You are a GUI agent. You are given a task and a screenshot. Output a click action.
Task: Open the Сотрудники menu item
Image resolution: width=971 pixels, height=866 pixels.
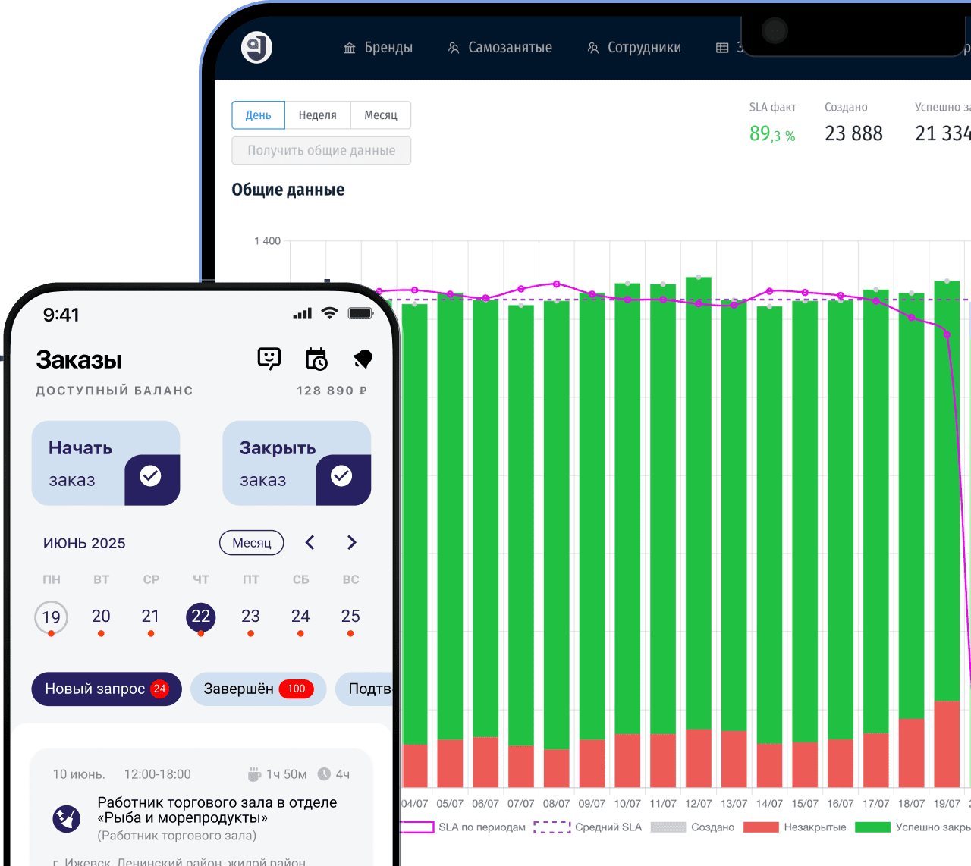pyautogui.click(x=634, y=48)
